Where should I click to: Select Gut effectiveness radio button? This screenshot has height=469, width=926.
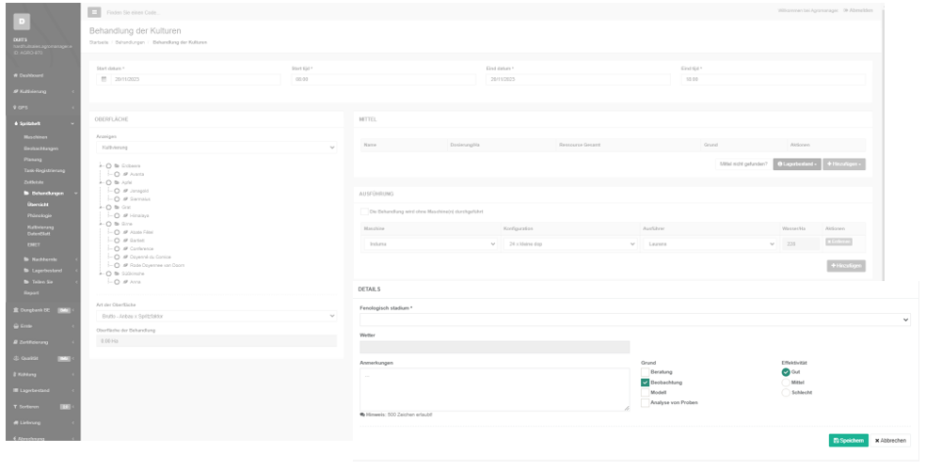(x=786, y=372)
